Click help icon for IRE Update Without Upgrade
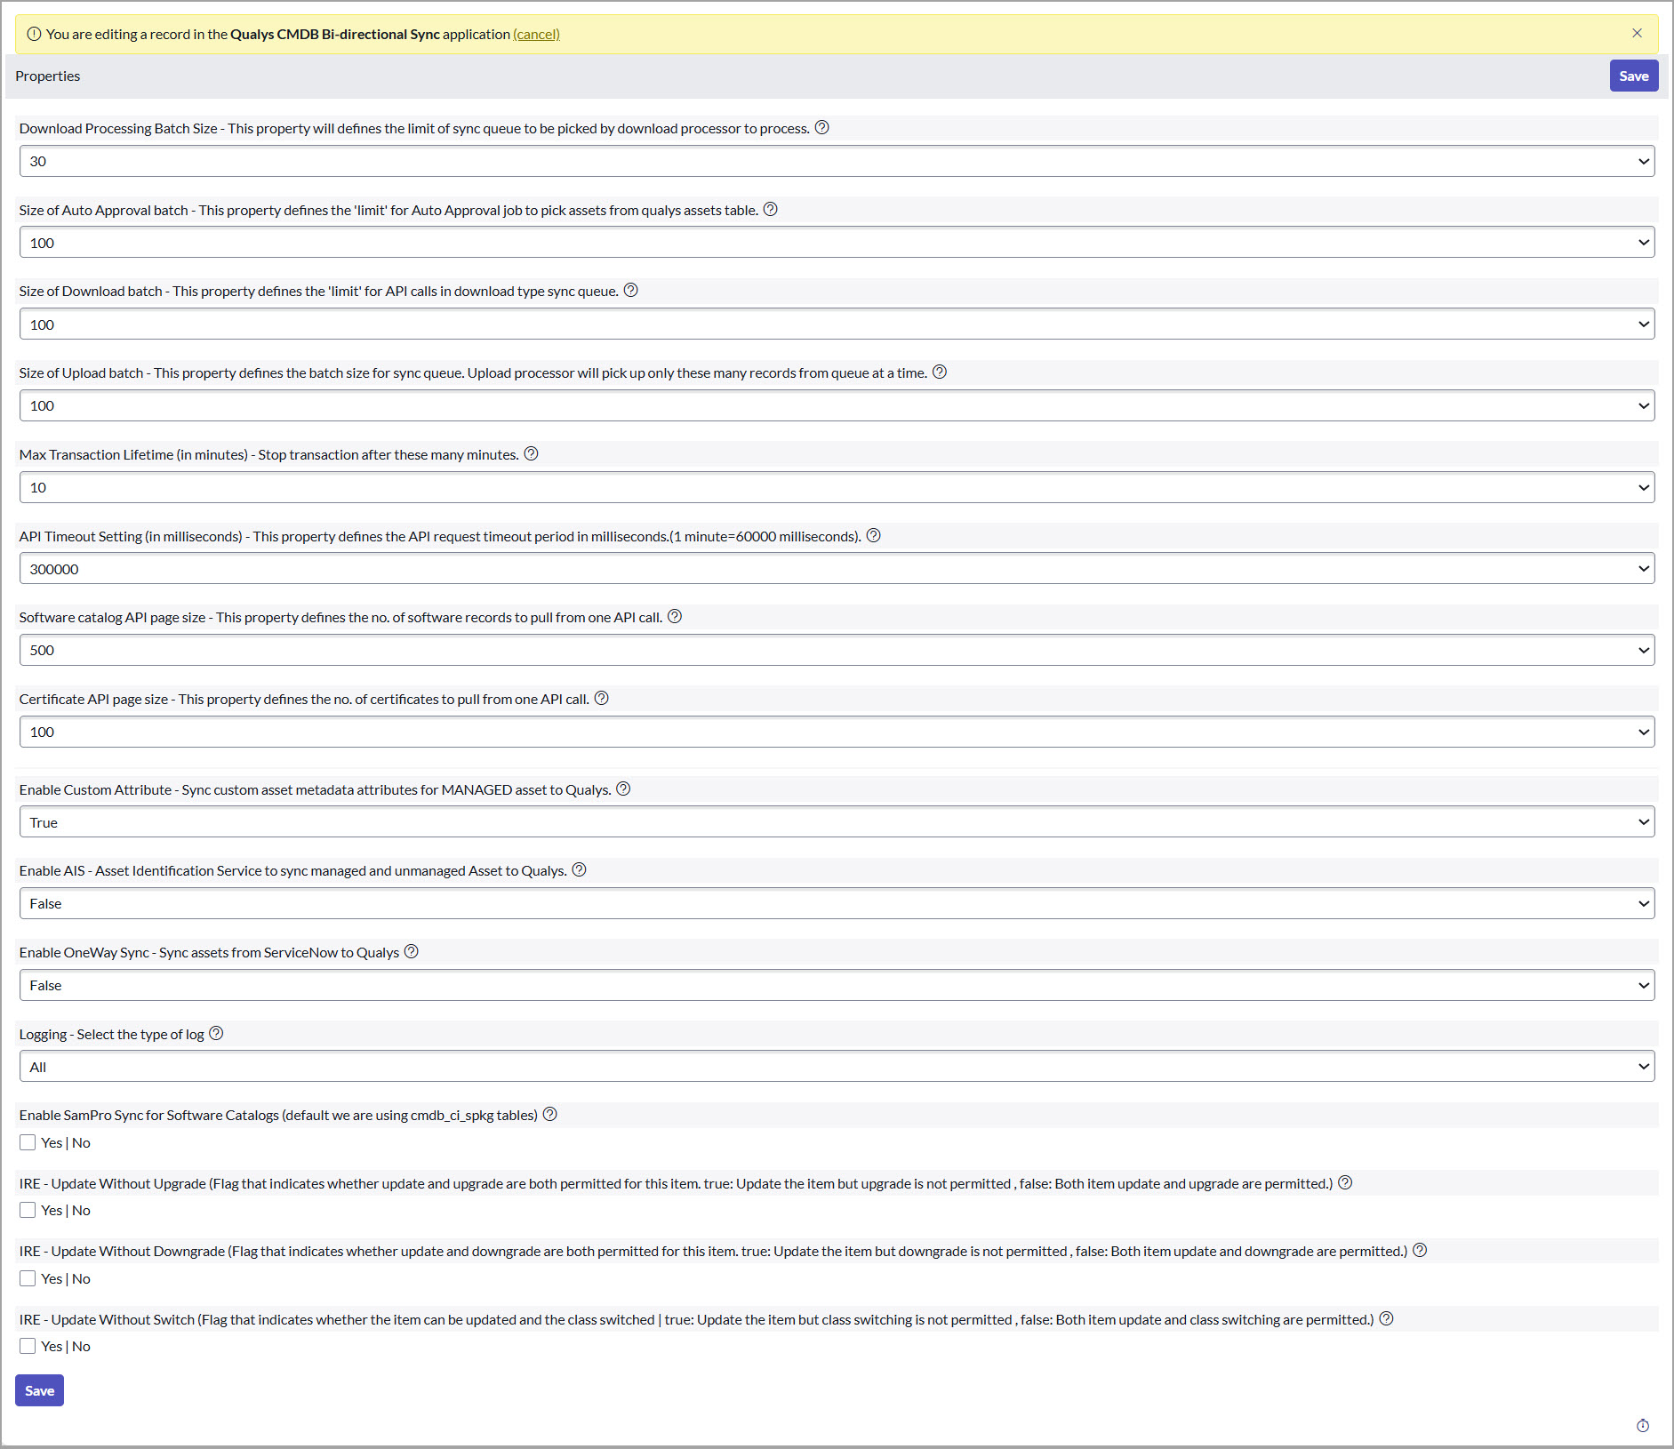Viewport: 1674px width, 1449px height. pyautogui.click(x=1346, y=1183)
